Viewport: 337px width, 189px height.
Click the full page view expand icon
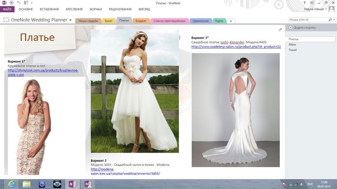(280, 29)
